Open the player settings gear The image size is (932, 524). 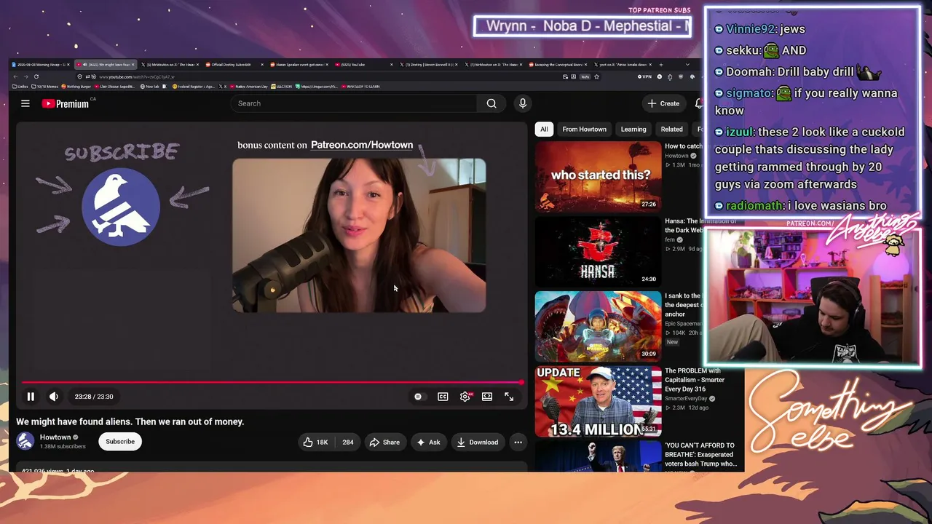[x=465, y=397]
